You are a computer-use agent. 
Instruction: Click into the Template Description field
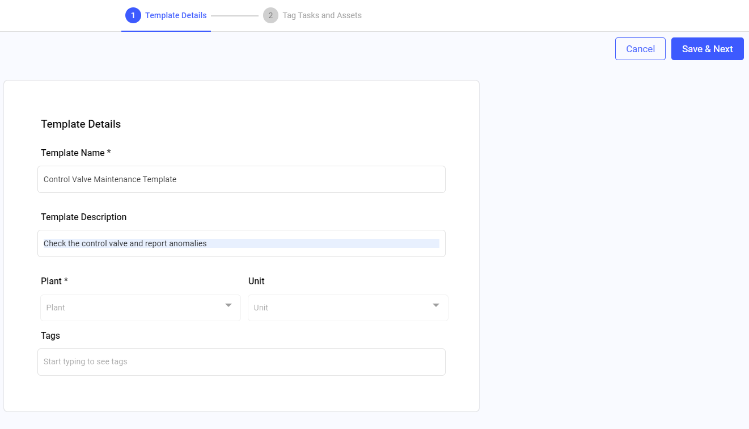tap(241, 243)
